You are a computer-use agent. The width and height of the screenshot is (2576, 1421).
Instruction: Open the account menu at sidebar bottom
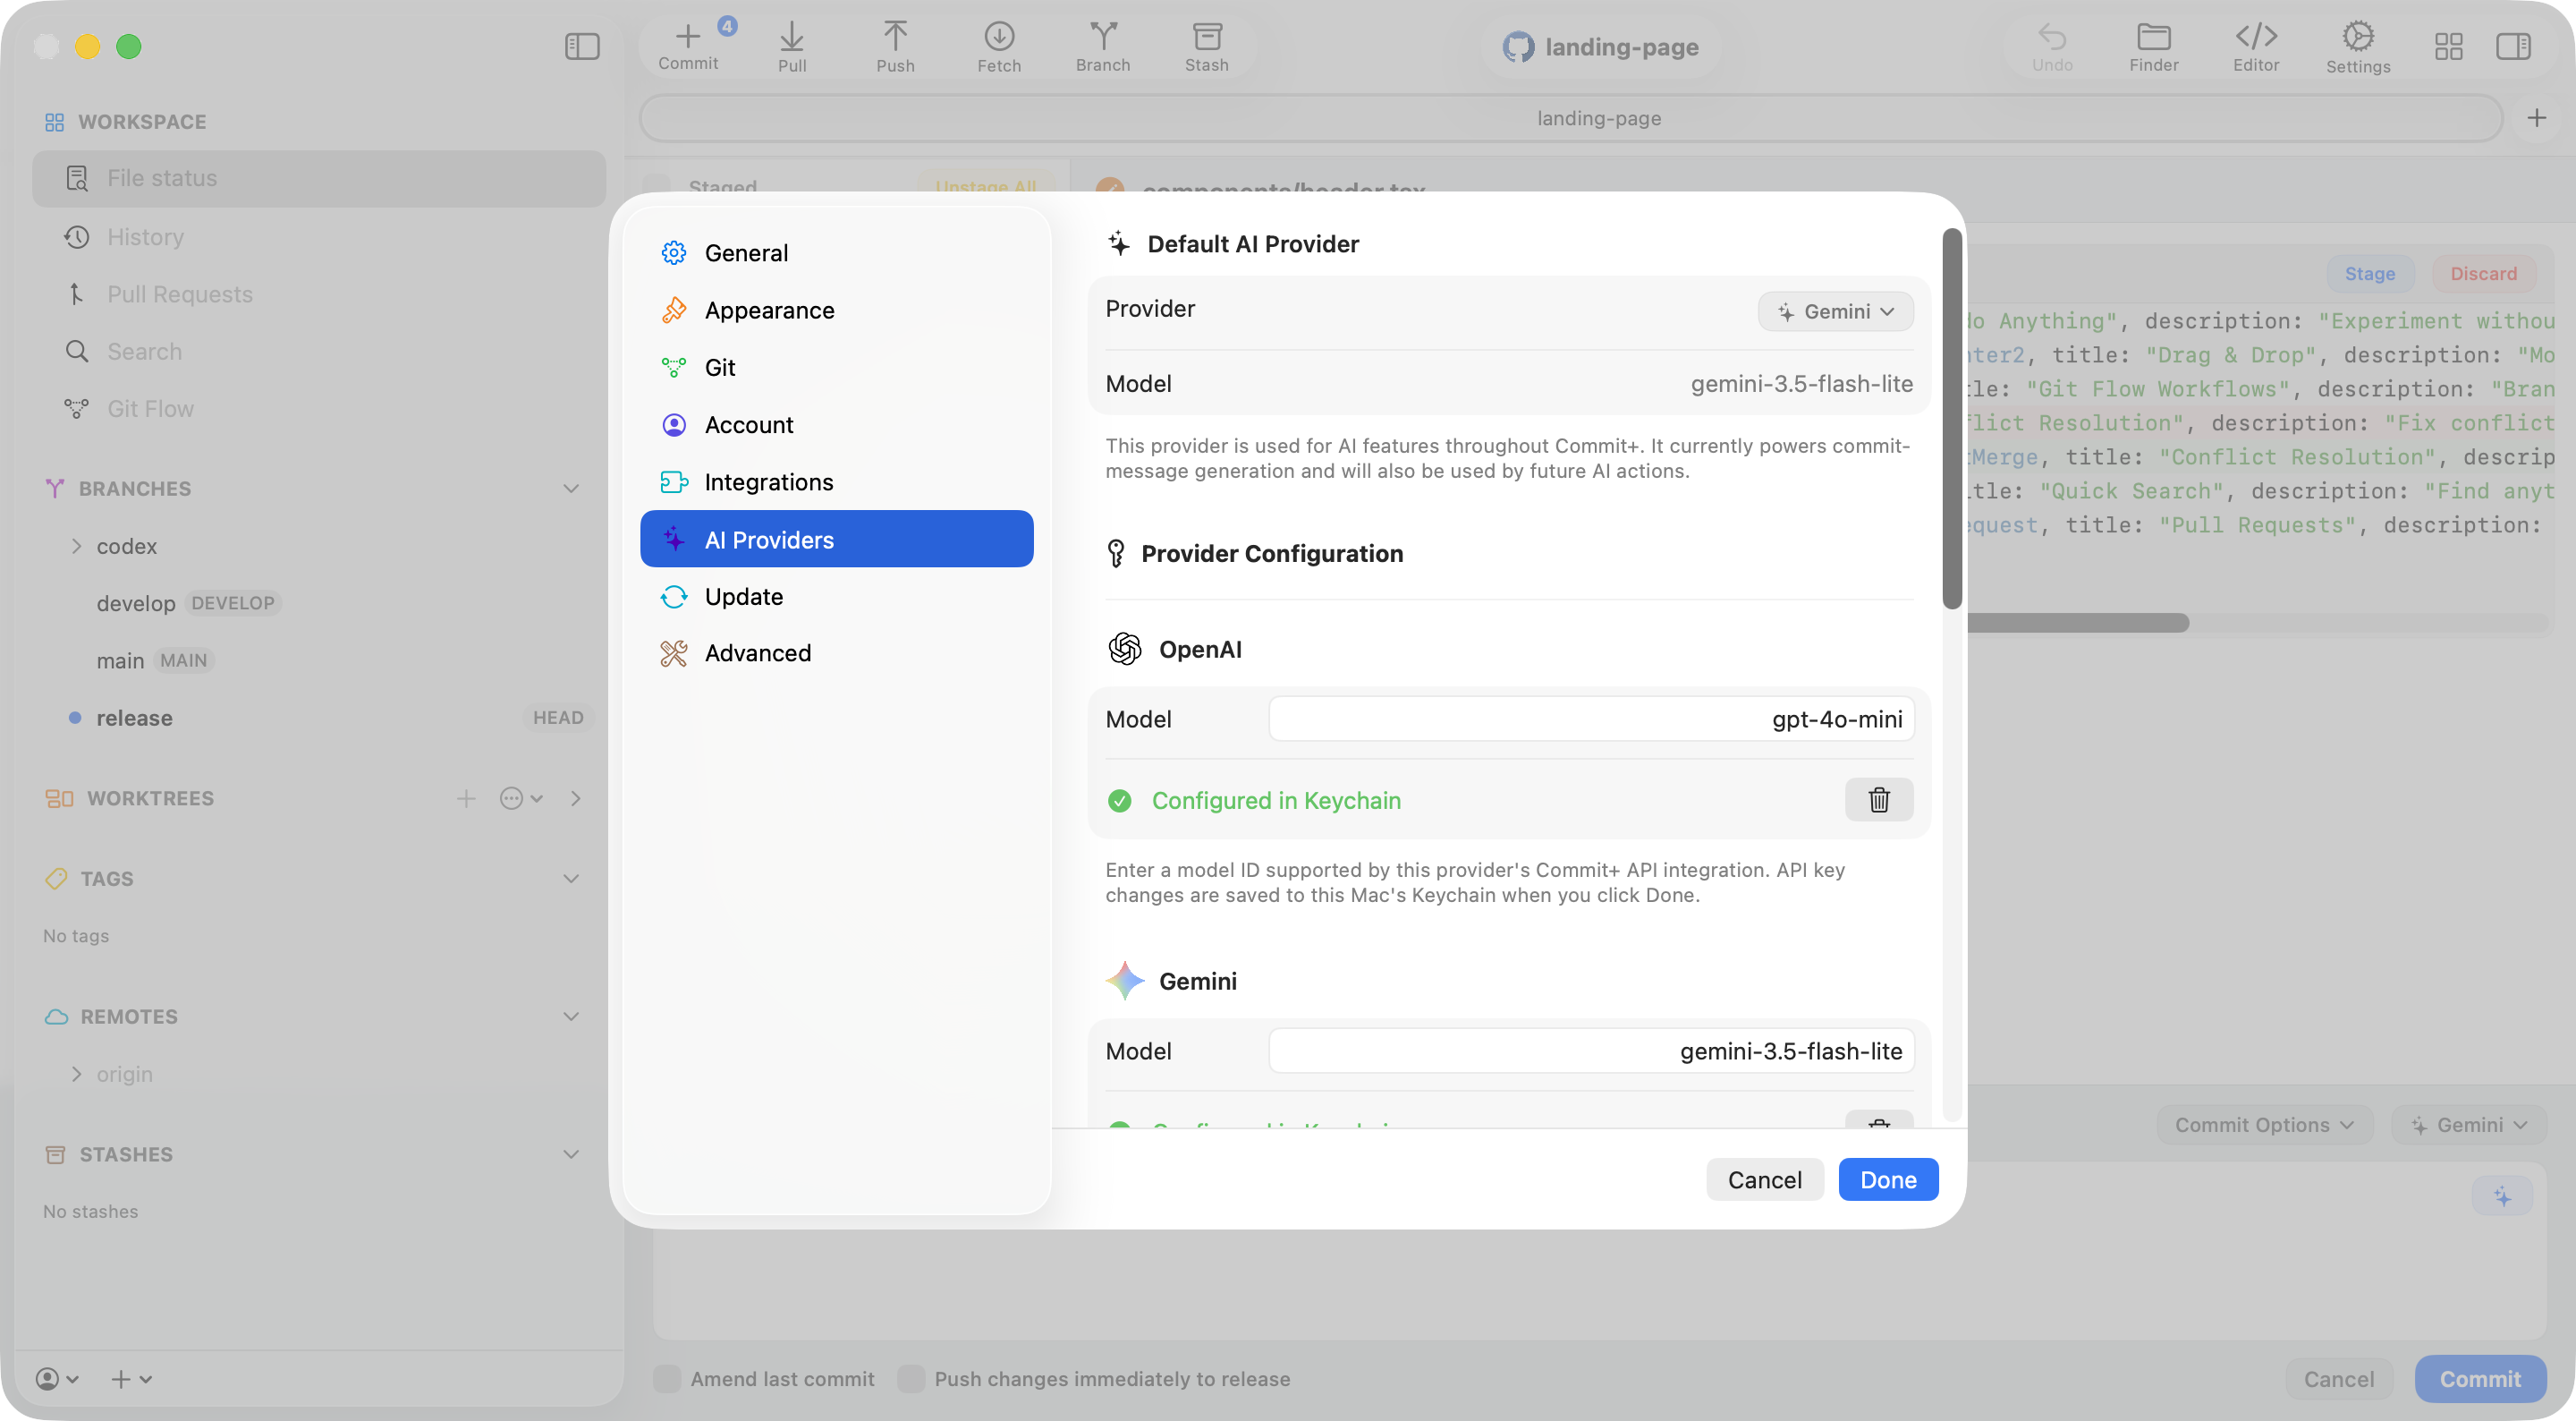pos(57,1378)
